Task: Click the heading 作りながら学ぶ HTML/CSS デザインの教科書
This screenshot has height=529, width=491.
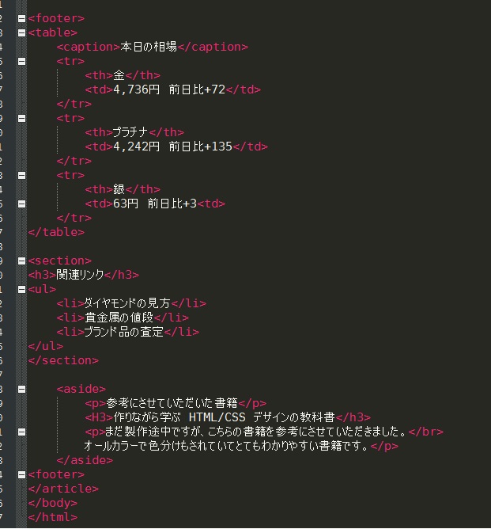Action: (228, 417)
